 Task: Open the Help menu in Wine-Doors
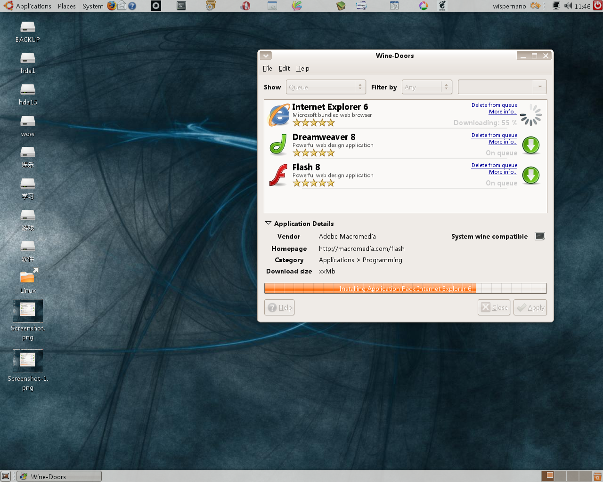point(302,68)
